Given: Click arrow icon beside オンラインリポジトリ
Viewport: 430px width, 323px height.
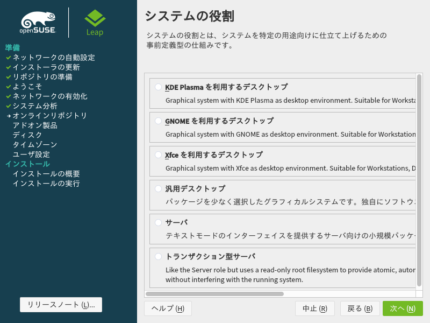Looking at the screenshot, I should (x=9, y=116).
